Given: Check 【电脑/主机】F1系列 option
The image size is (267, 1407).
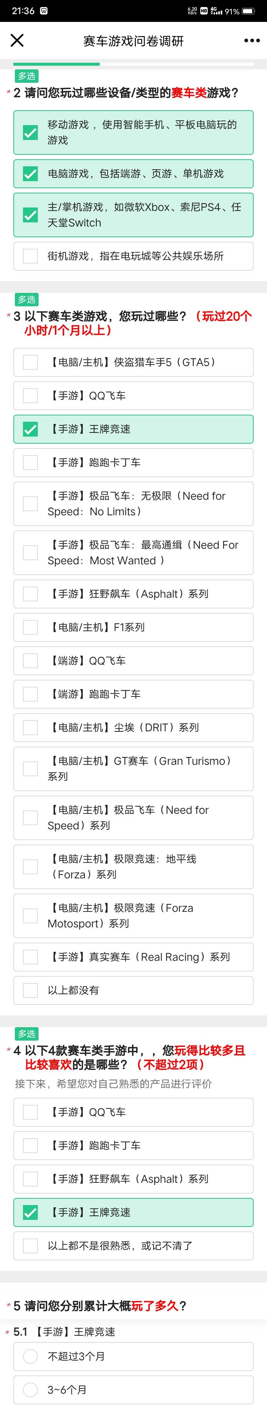Looking at the screenshot, I should tap(133, 627).
